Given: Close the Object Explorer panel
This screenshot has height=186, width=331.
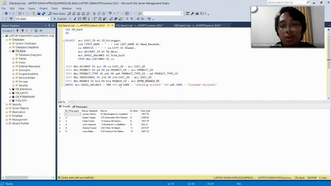Looking at the screenshot, I should [53, 25].
